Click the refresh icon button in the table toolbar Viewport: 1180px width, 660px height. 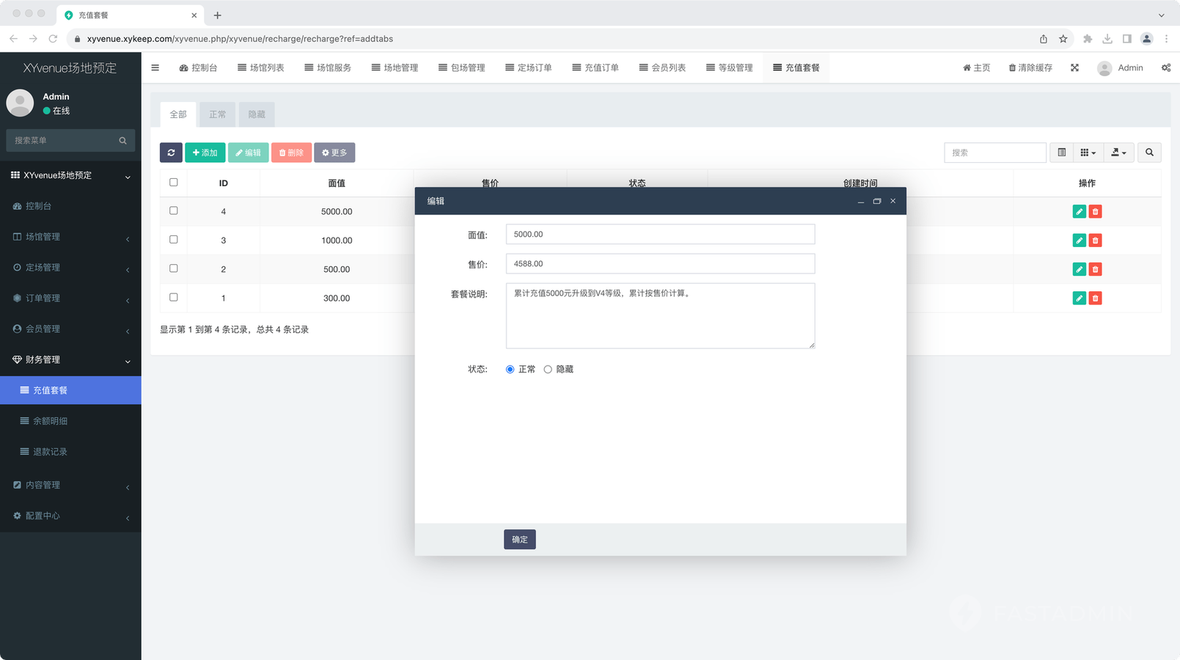tap(171, 153)
